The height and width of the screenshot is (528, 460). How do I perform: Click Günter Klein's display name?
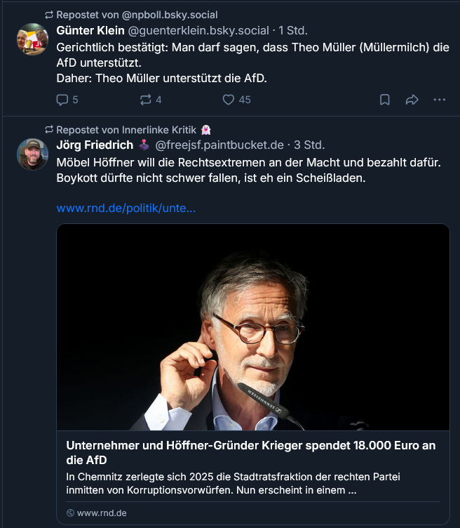click(90, 30)
